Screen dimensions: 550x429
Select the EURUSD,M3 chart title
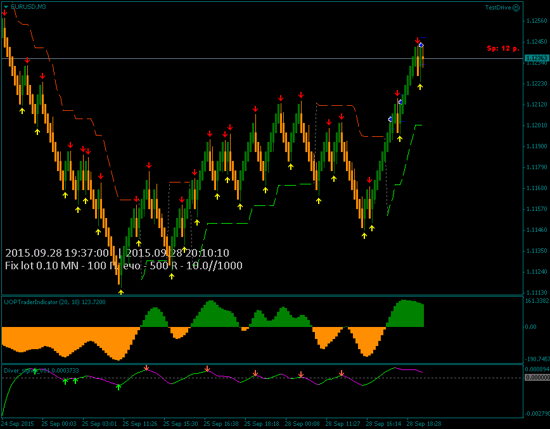(28, 7)
